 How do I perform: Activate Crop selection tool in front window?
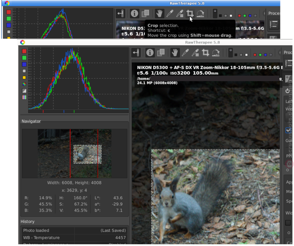click(x=205, y=53)
